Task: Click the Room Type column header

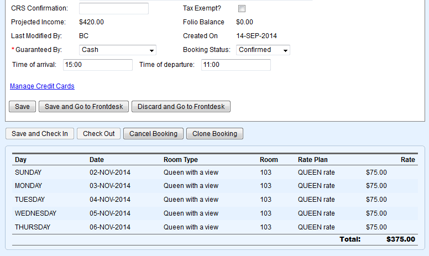Action: [181, 160]
